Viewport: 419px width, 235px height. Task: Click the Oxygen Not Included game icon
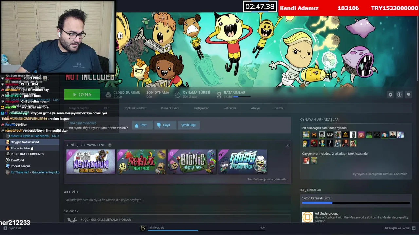8,142
